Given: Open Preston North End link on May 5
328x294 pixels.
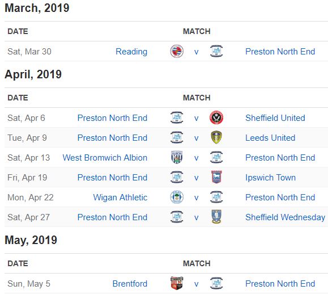Looking at the screenshot, I should click(x=280, y=284).
